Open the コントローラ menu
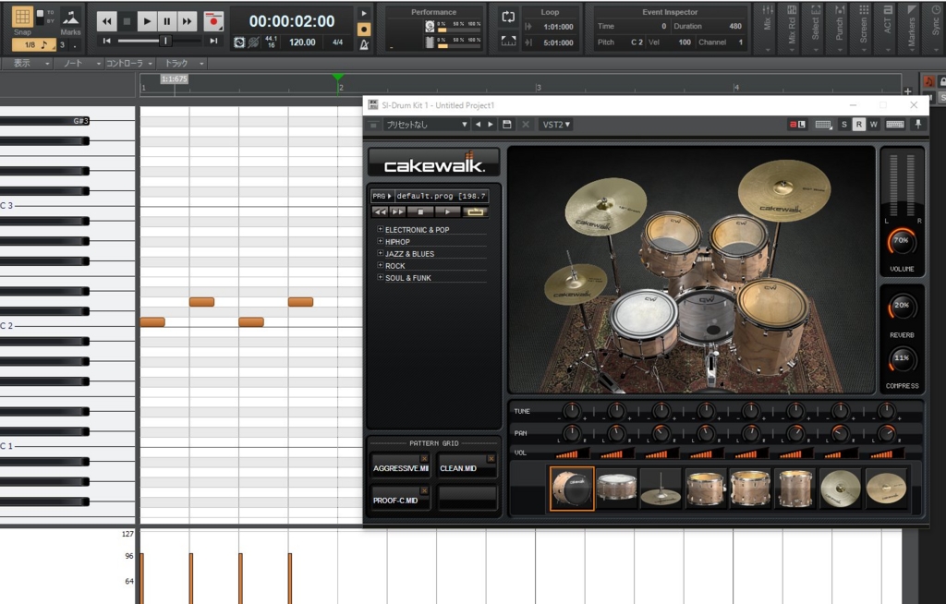The width and height of the screenshot is (946, 604). point(129,64)
